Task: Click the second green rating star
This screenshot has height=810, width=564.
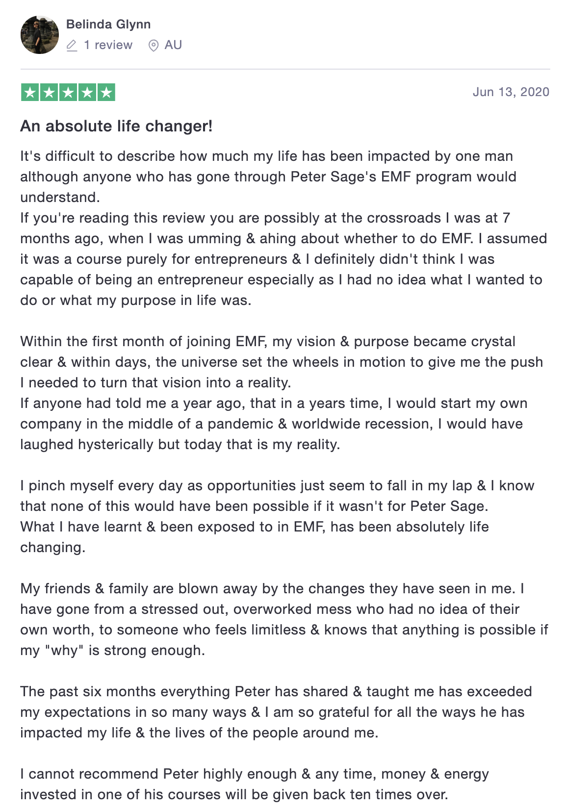Action: click(49, 92)
